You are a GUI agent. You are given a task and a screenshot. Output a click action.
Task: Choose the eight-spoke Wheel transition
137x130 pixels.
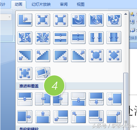43,38
